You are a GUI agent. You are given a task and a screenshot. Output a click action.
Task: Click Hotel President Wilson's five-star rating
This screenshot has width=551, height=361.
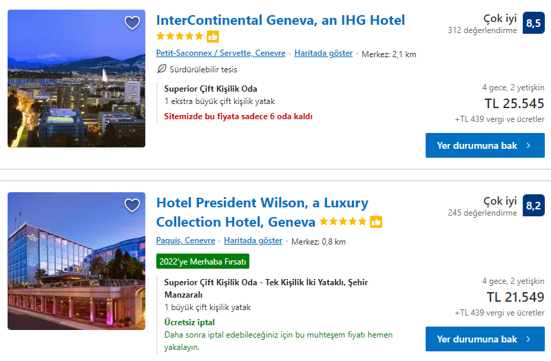[x=343, y=222]
